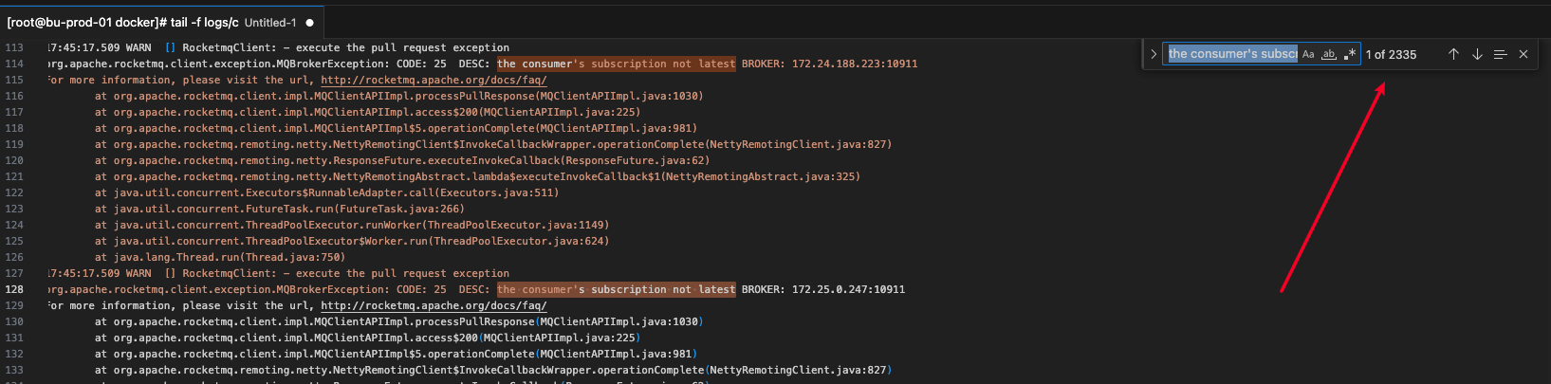Select the Untitled-1 editor tab
This screenshot has height=384, width=1551.
coord(163,22)
